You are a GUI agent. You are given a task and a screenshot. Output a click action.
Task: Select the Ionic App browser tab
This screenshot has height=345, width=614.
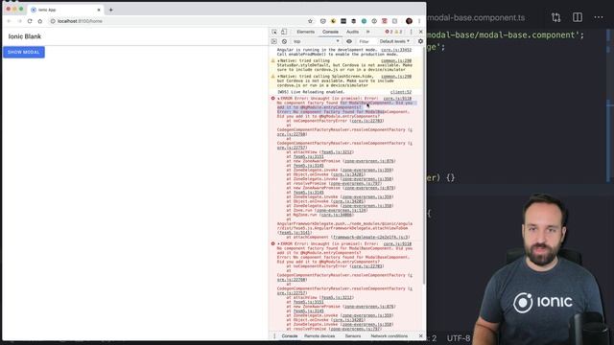coord(64,10)
